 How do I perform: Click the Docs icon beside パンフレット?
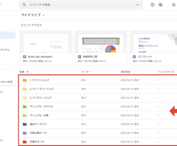point(134,57)
